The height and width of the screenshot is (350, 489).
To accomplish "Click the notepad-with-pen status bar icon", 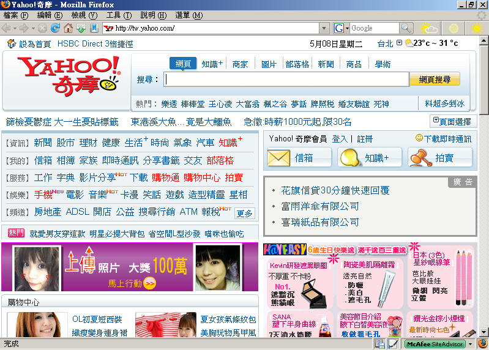I will coord(393,344).
